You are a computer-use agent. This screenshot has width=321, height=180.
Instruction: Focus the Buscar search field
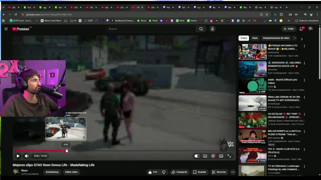click(151, 29)
